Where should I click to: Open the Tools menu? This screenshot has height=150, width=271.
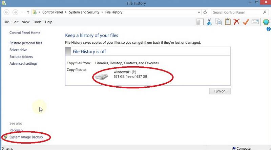tap(37, 22)
